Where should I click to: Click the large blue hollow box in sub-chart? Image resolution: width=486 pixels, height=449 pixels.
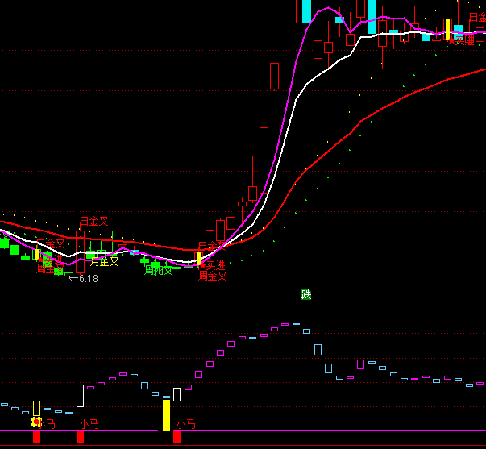(x=318, y=350)
